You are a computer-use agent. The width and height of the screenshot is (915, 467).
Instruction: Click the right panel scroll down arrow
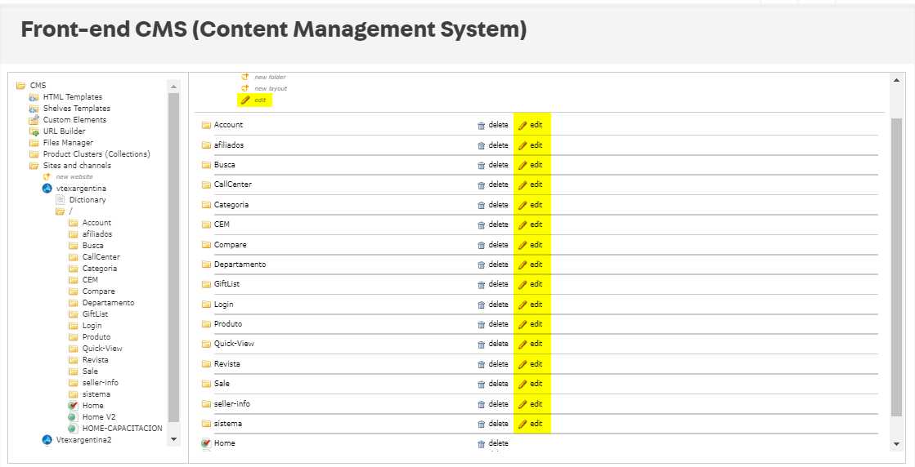click(897, 443)
